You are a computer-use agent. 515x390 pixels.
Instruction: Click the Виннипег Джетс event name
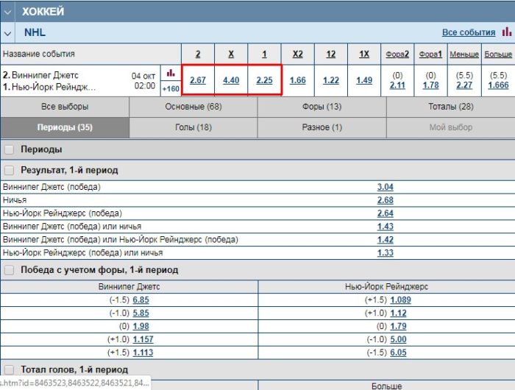(44, 75)
